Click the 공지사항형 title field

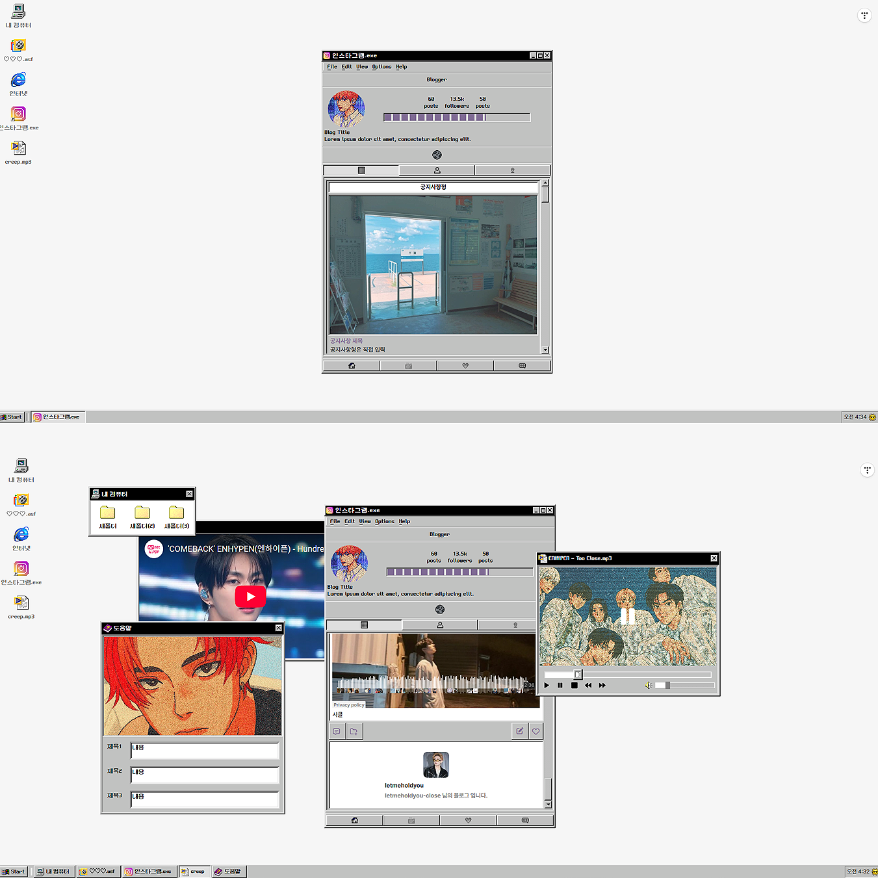tap(433, 187)
